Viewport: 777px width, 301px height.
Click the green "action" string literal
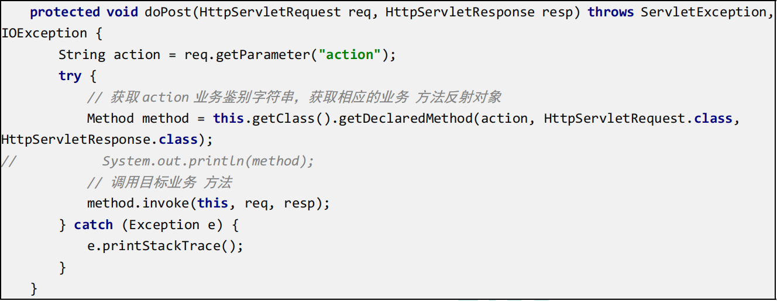(x=349, y=55)
